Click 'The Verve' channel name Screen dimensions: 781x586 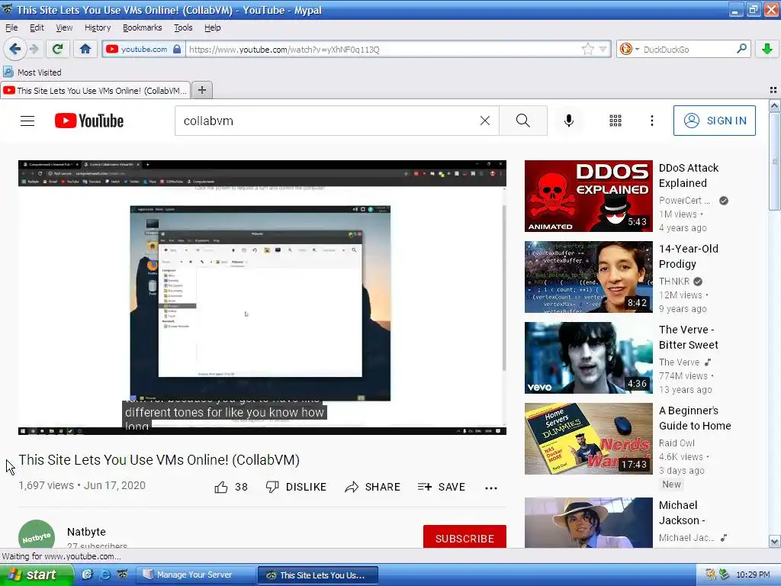coord(679,362)
